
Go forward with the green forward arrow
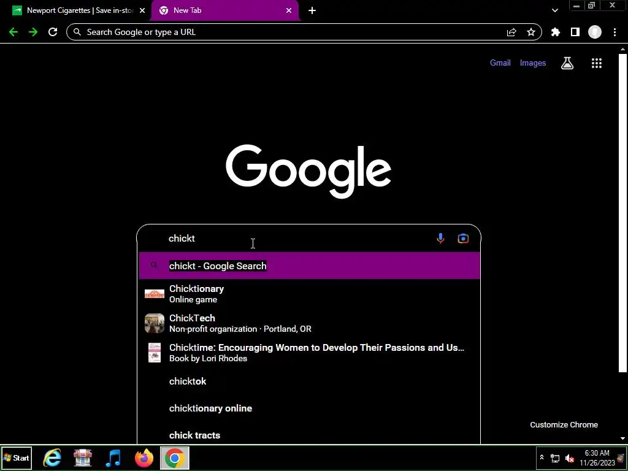coord(33,32)
